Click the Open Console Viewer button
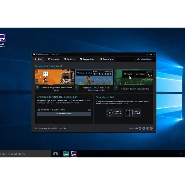 pyautogui.click(x=64, y=114)
